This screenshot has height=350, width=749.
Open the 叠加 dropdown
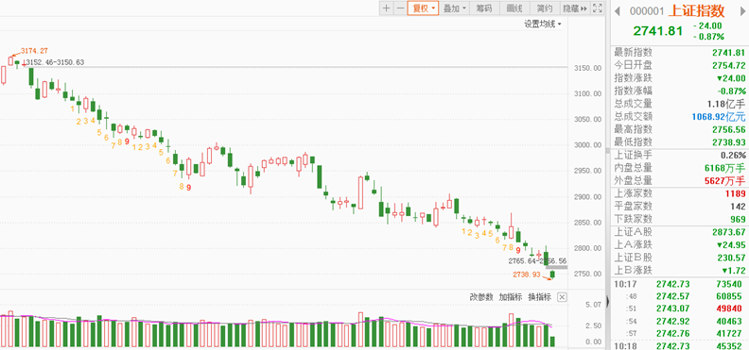coord(455,8)
